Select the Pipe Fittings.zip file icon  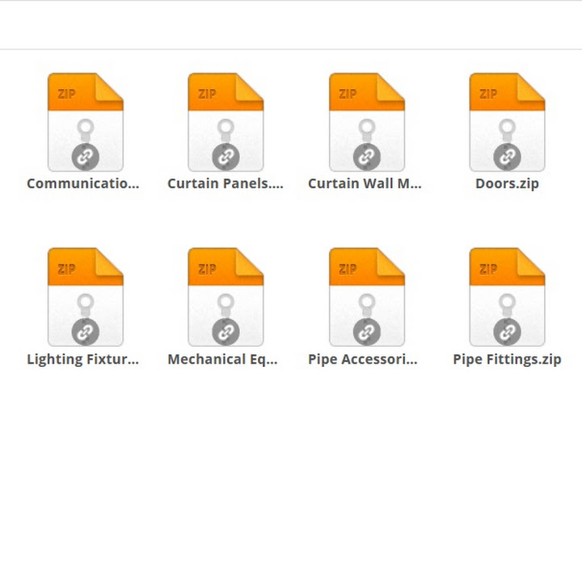coord(507,297)
